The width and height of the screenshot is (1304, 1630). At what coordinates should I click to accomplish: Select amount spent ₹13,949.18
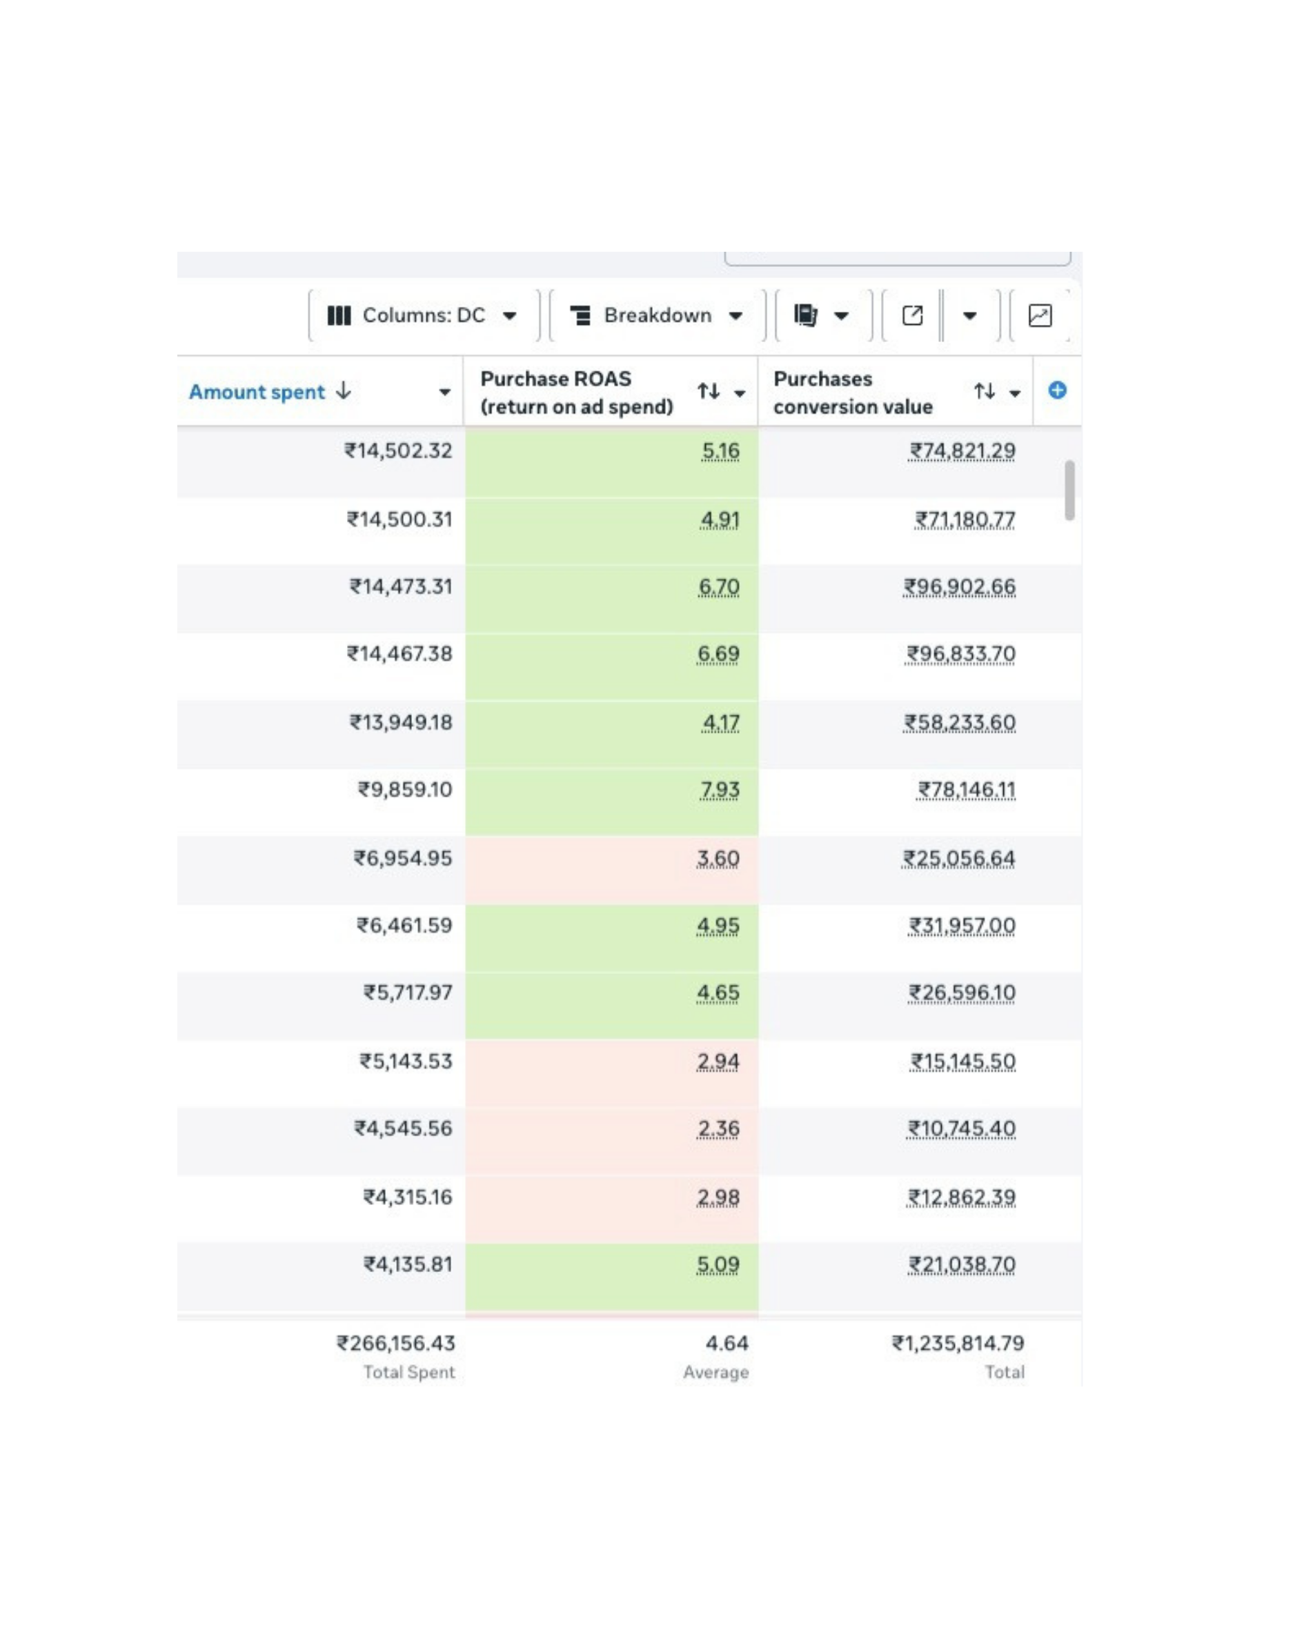[x=401, y=722]
